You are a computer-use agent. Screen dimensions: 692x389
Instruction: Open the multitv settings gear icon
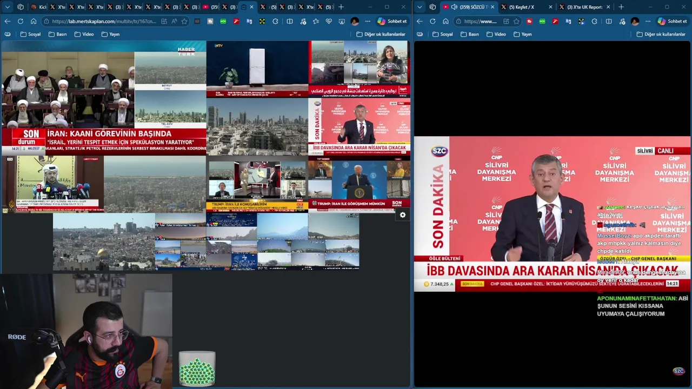tap(402, 215)
